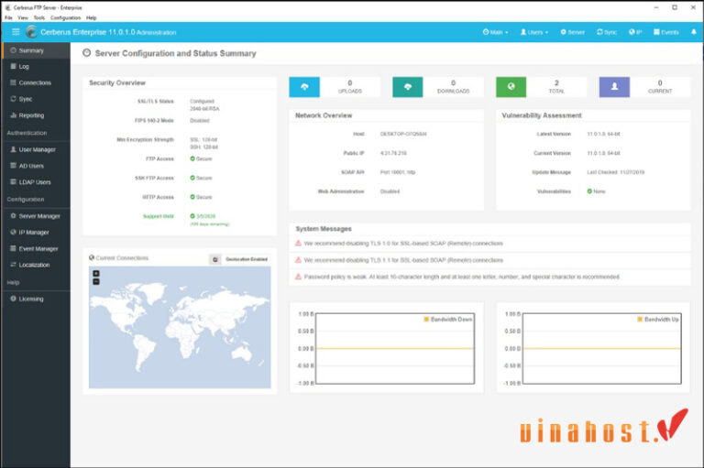Open the Tools menu
The image size is (704, 468).
[x=38, y=17]
